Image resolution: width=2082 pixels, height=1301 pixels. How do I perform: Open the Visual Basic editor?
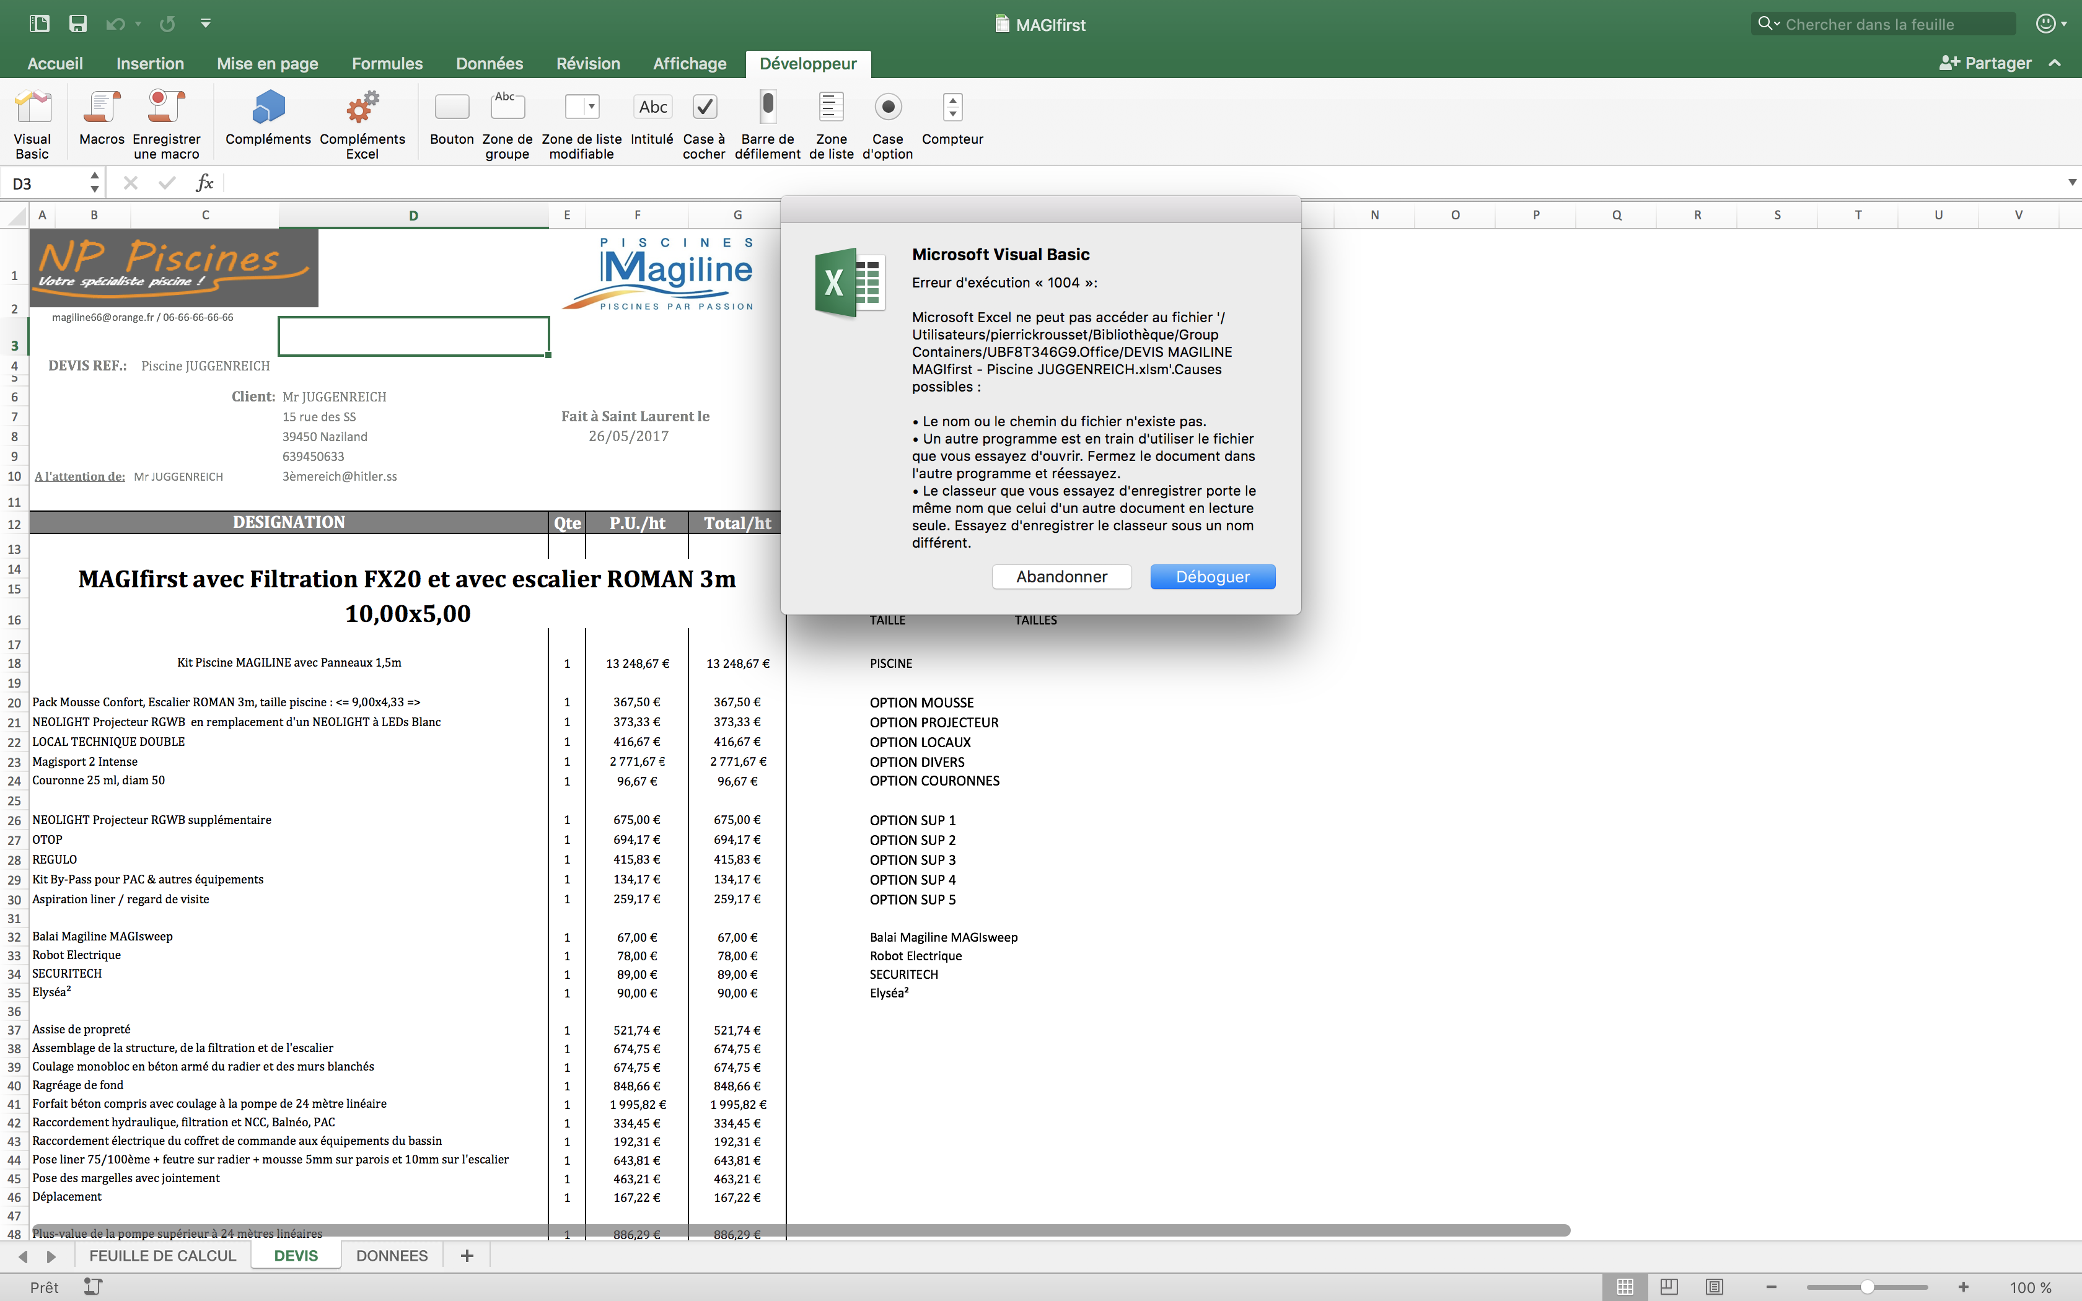[x=33, y=124]
